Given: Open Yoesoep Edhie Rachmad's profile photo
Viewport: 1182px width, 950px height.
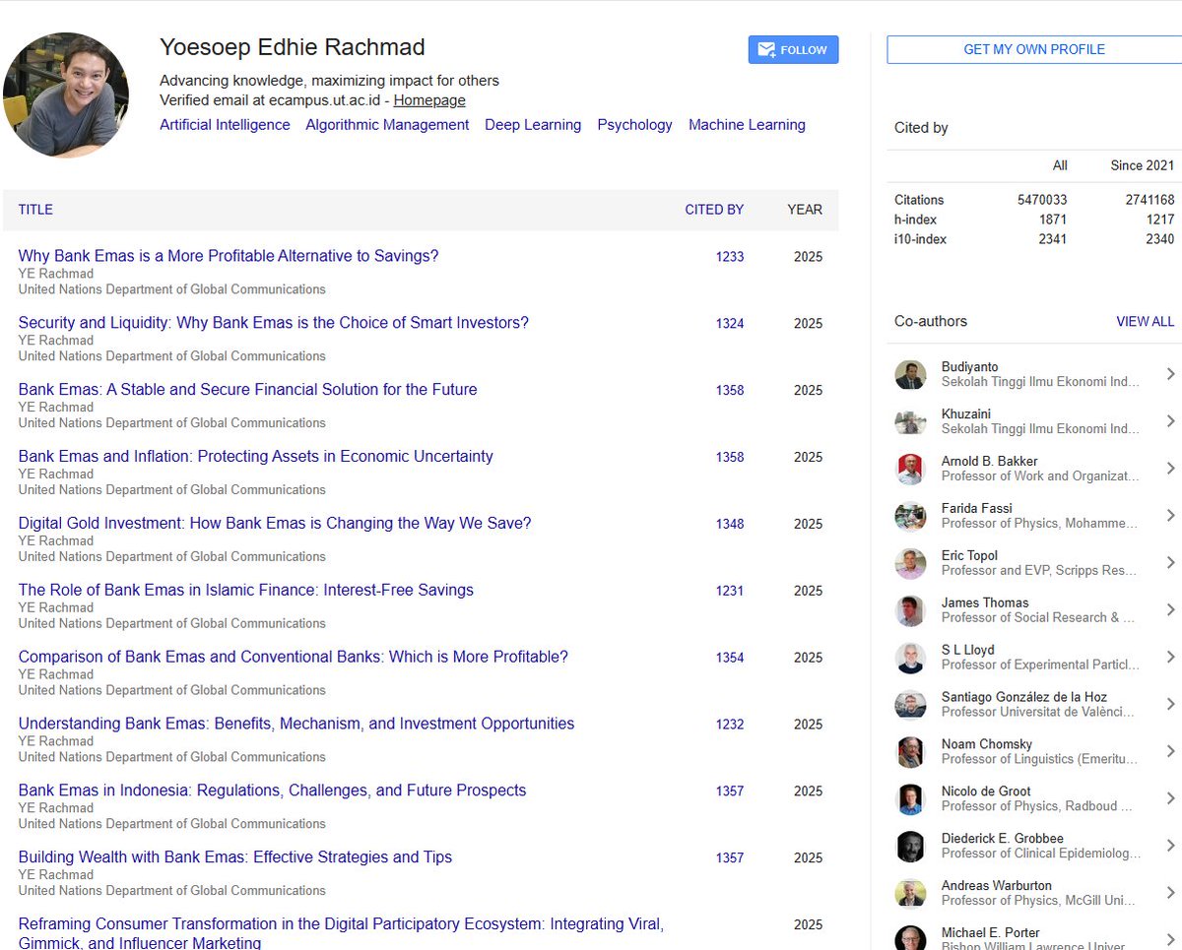Looking at the screenshot, I should tap(65, 95).
